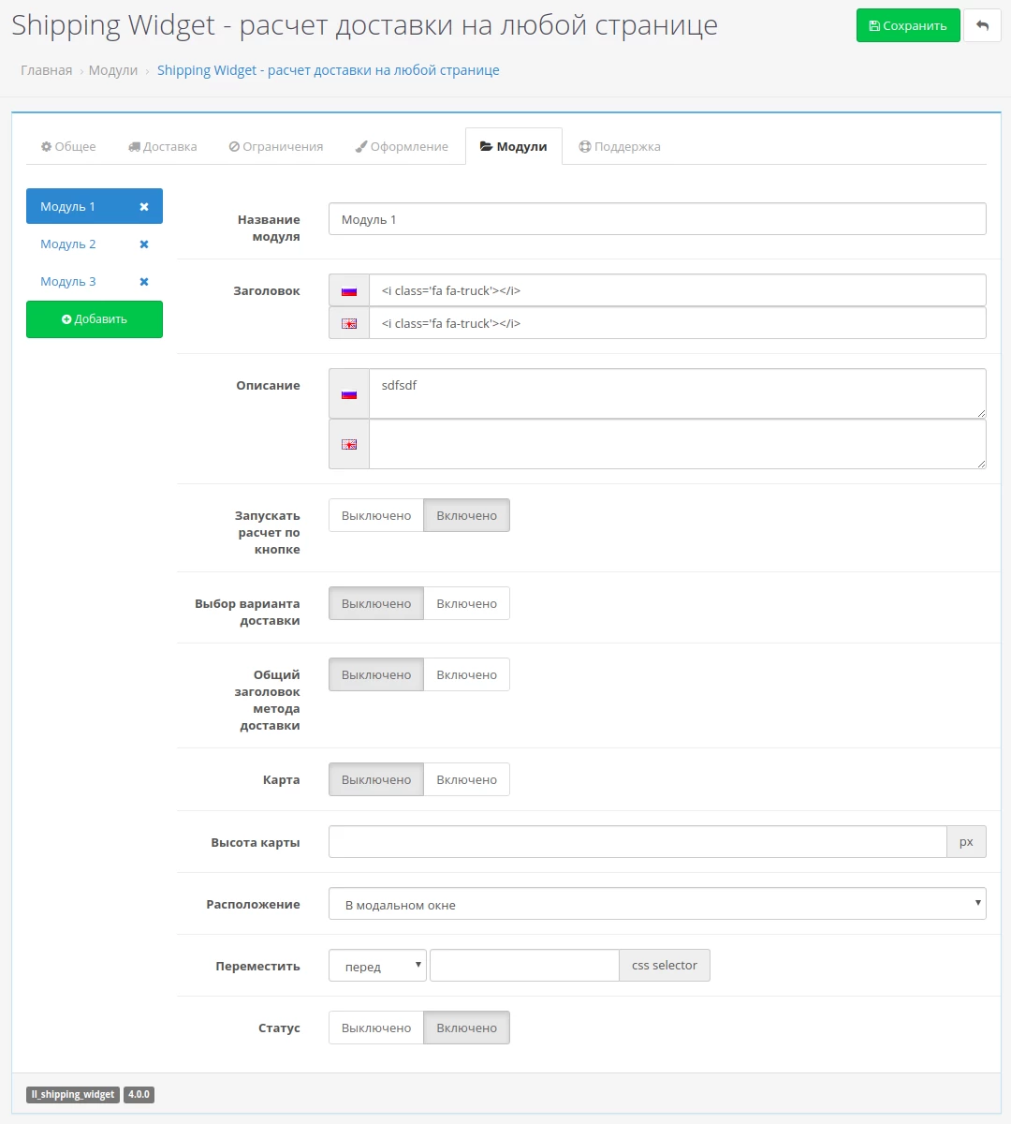Click the back arrow icon button
This screenshot has width=1011, height=1124.
982,25
